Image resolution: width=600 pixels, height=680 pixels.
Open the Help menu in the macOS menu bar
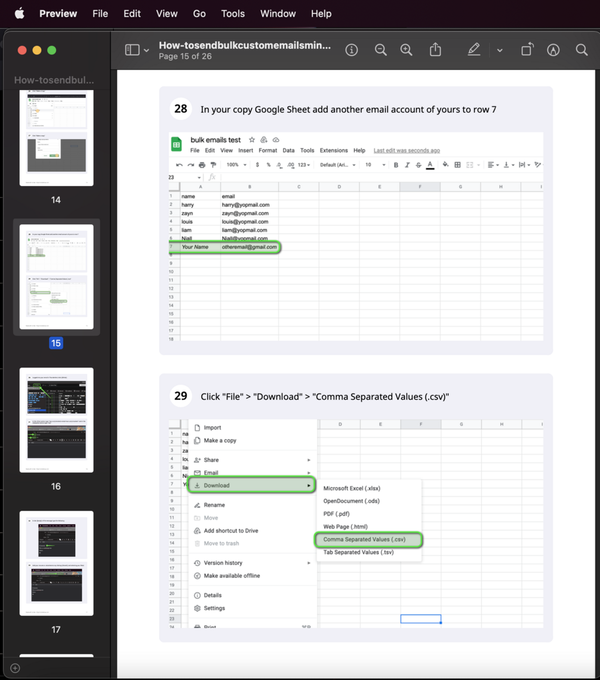click(321, 14)
